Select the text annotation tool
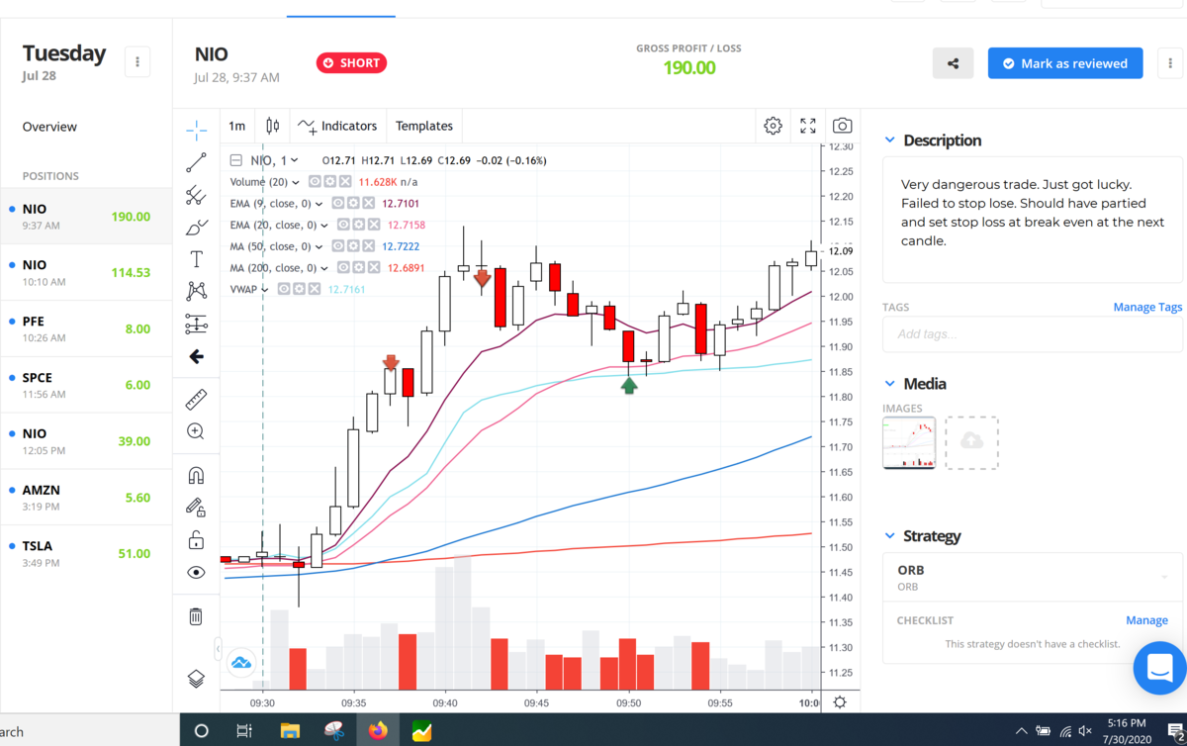 (x=196, y=259)
